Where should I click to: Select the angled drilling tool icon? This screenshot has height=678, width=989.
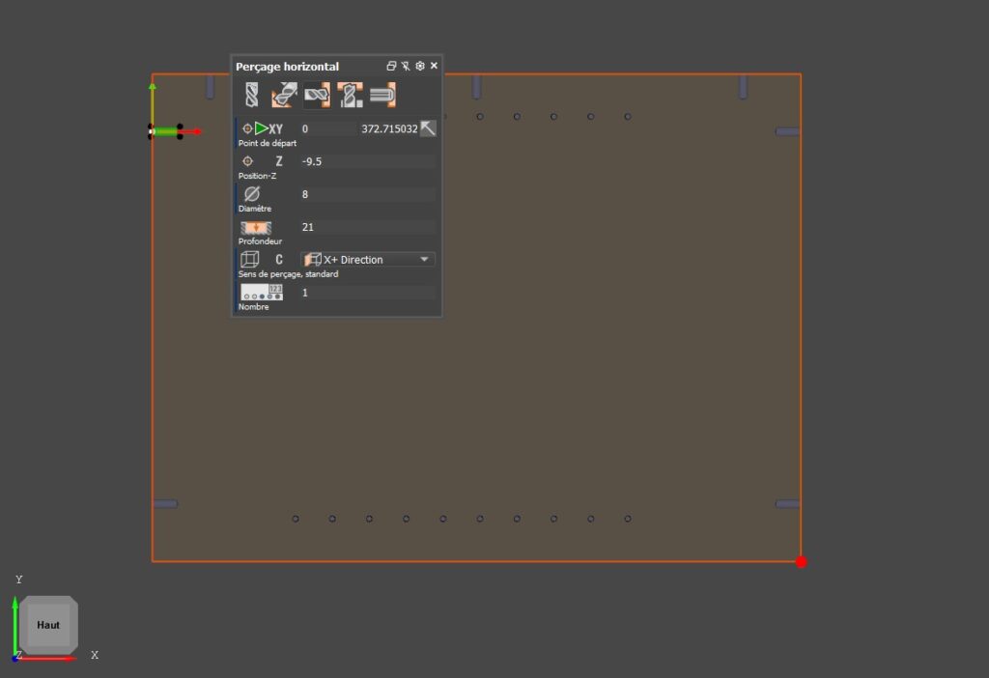[283, 95]
